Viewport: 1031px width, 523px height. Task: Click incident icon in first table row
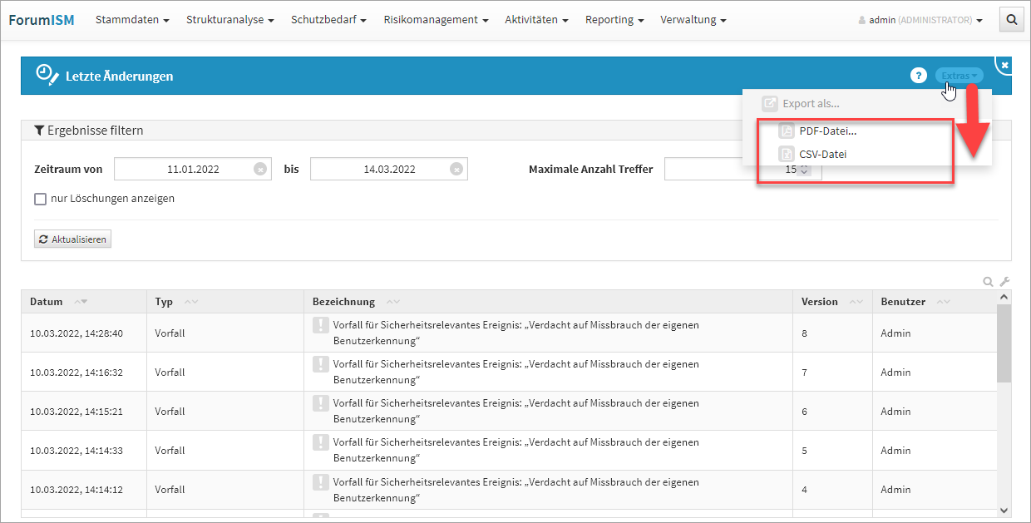pyautogui.click(x=321, y=325)
